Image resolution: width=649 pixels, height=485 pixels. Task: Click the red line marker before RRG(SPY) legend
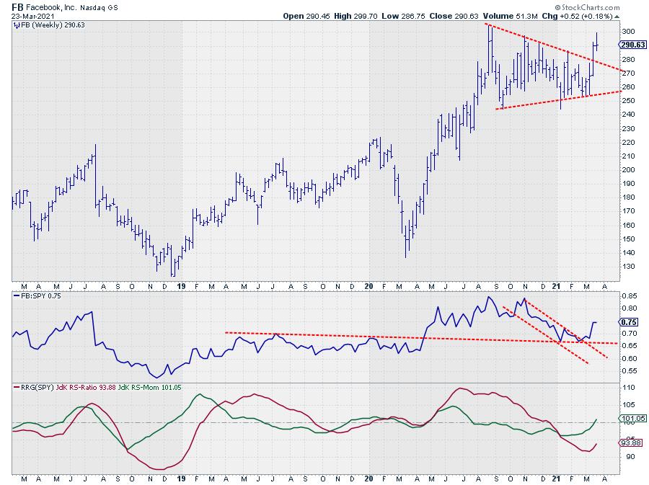[16, 388]
